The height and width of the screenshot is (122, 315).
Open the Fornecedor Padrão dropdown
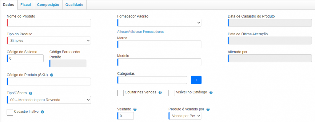coord(159,23)
